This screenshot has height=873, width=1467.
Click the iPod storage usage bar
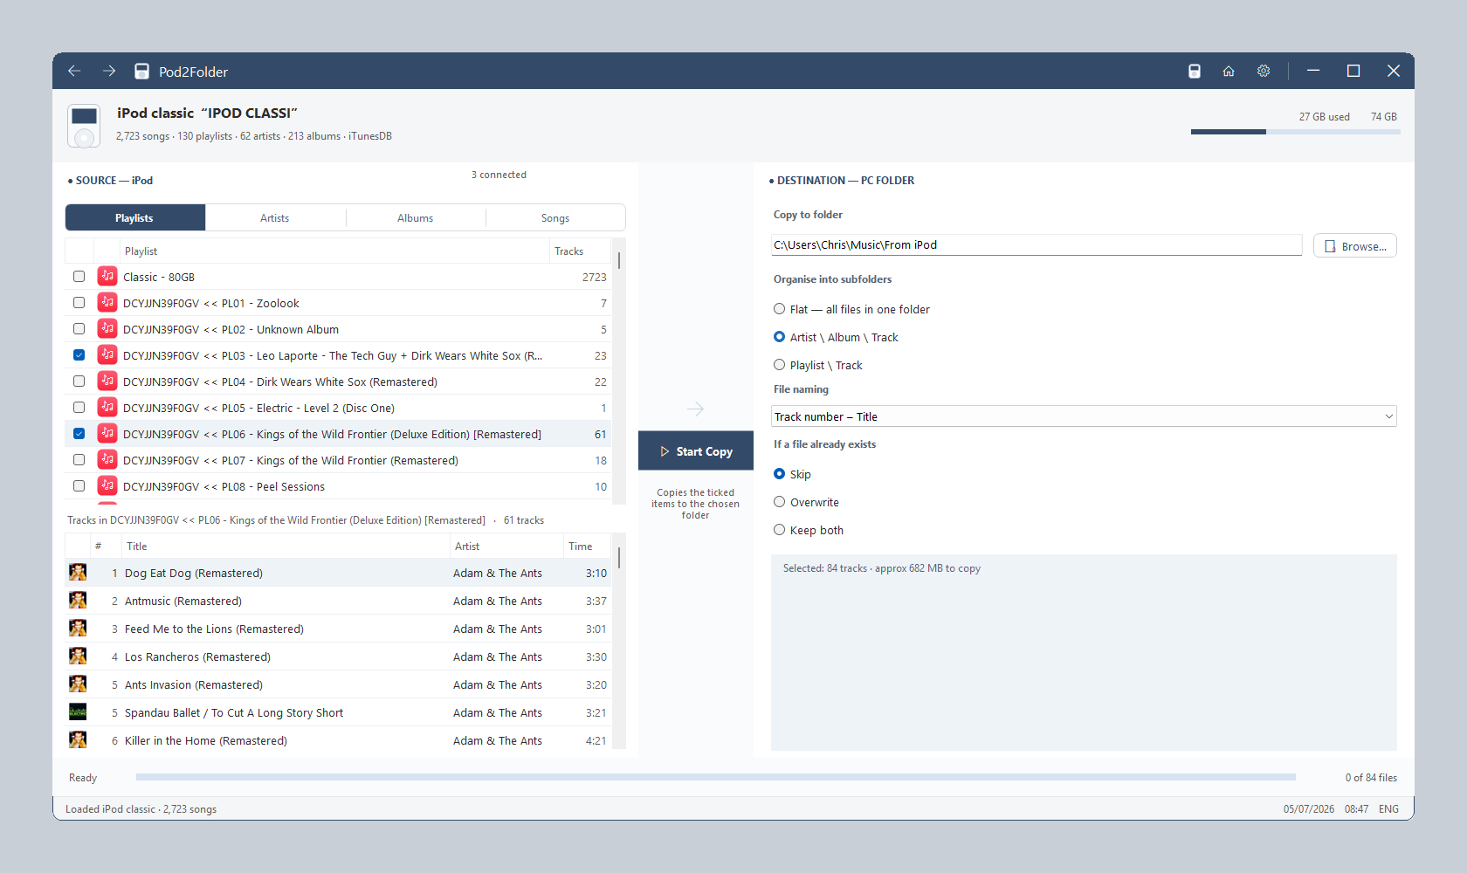tap(1295, 132)
